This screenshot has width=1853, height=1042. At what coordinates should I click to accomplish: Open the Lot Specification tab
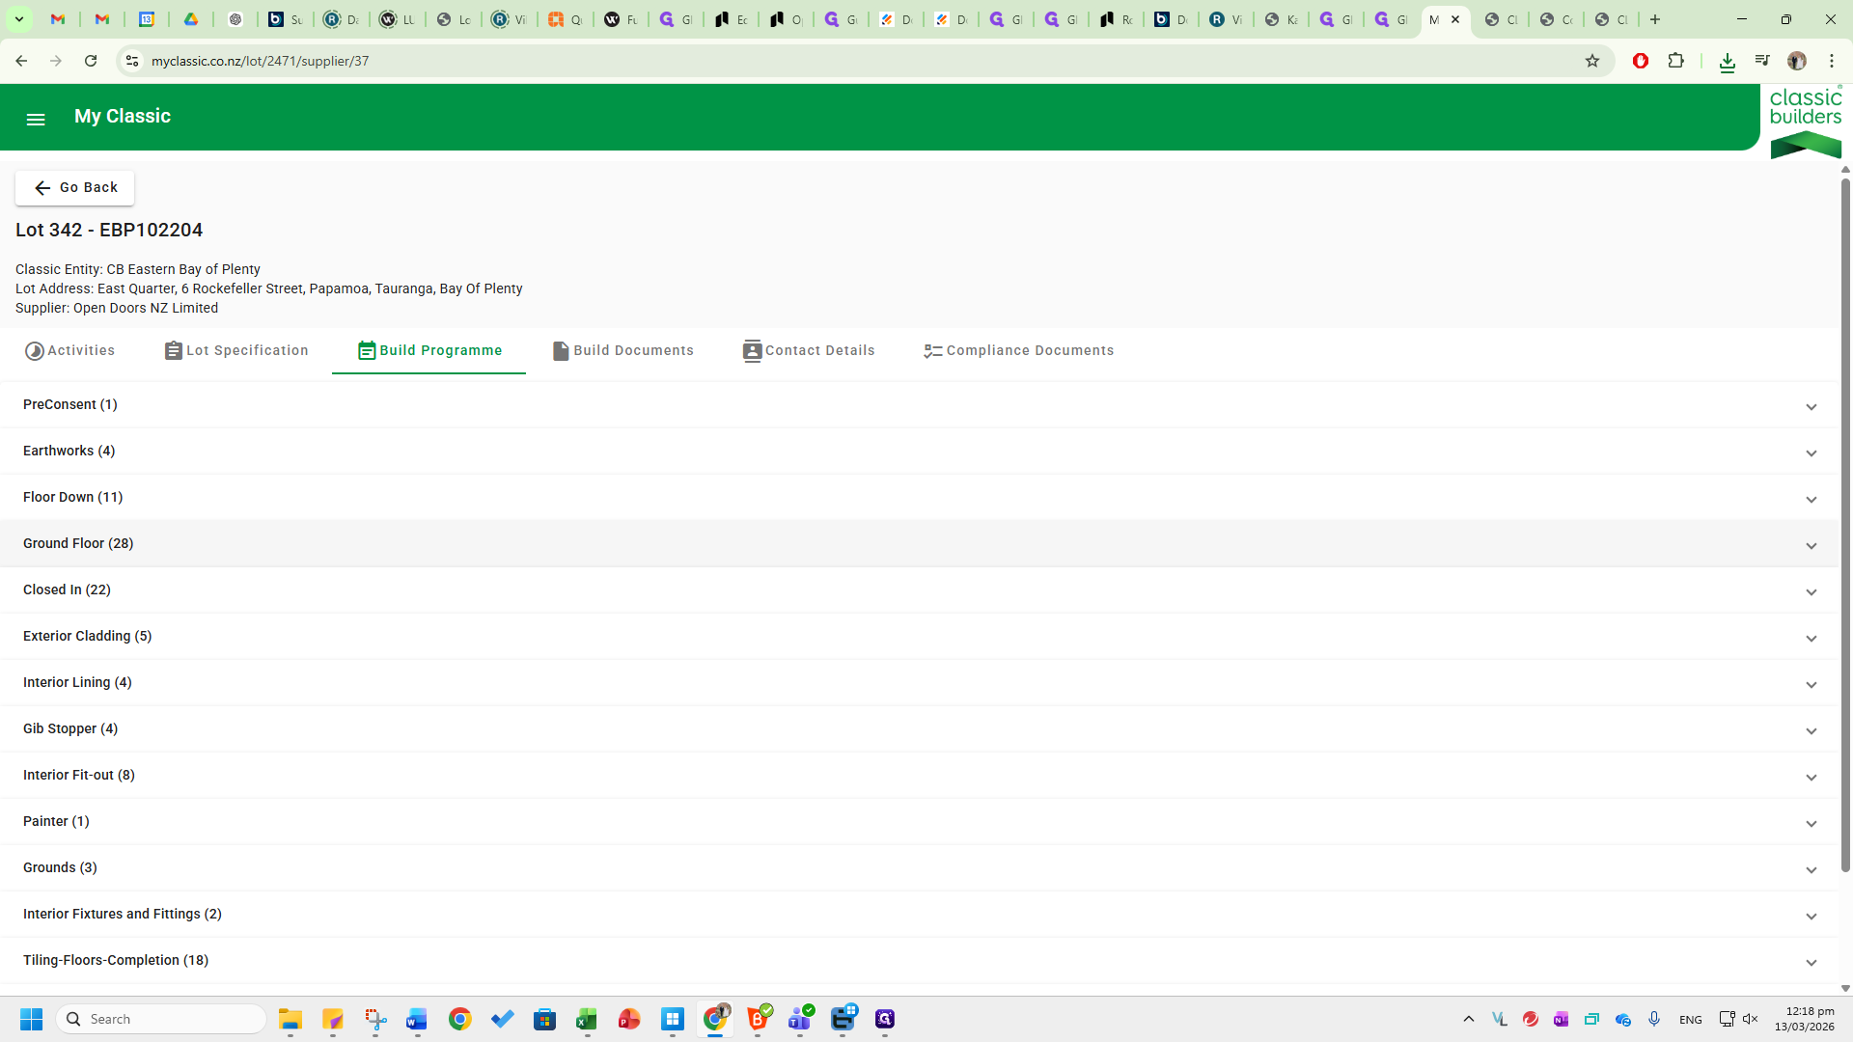click(x=236, y=350)
